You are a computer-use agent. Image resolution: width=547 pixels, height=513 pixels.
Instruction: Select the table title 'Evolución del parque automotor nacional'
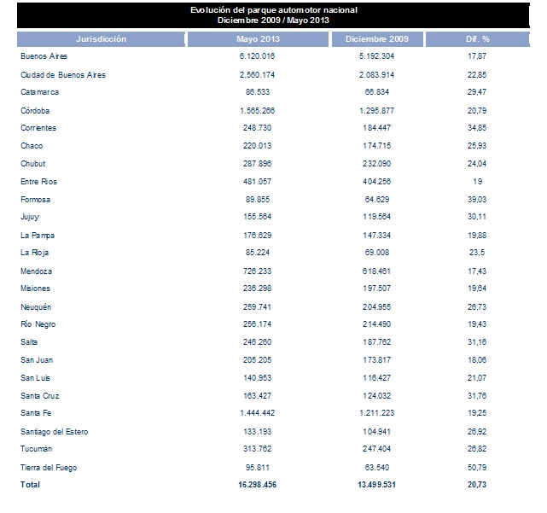[275, 9]
